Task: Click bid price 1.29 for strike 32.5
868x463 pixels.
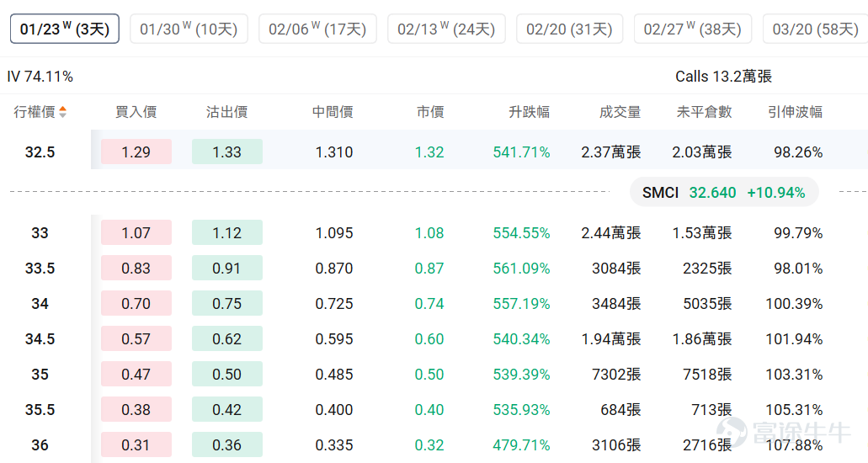Action: pos(136,152)
